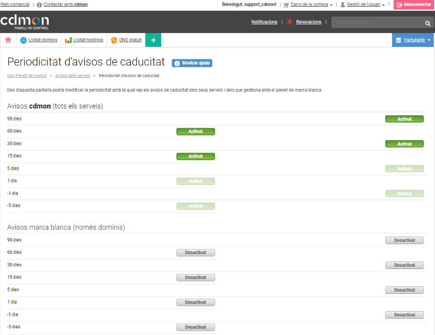Click the Facturació invoice icon
Viewport: 435px width, 335px height.
point(398,40)
